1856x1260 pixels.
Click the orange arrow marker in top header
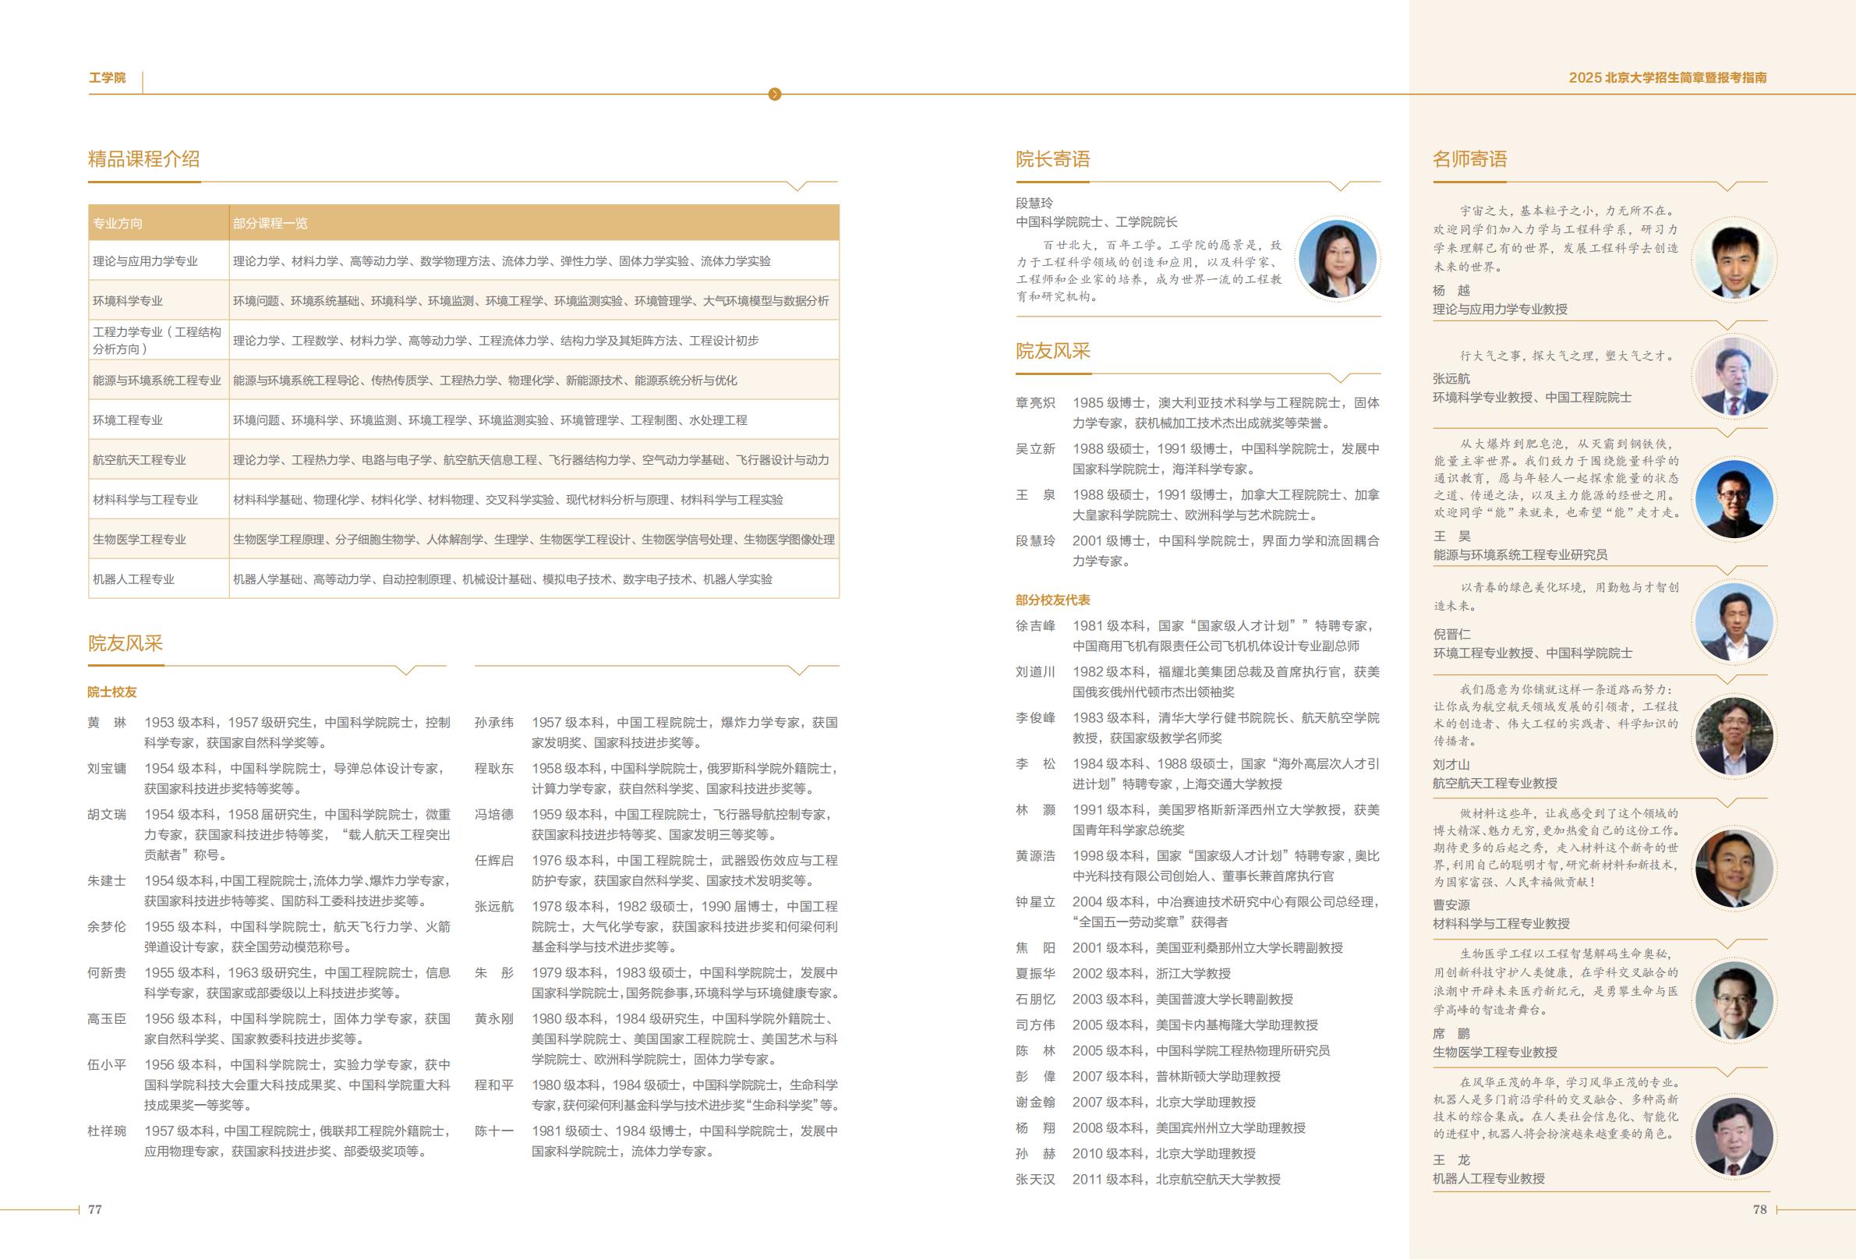click(x=773, y=94)
